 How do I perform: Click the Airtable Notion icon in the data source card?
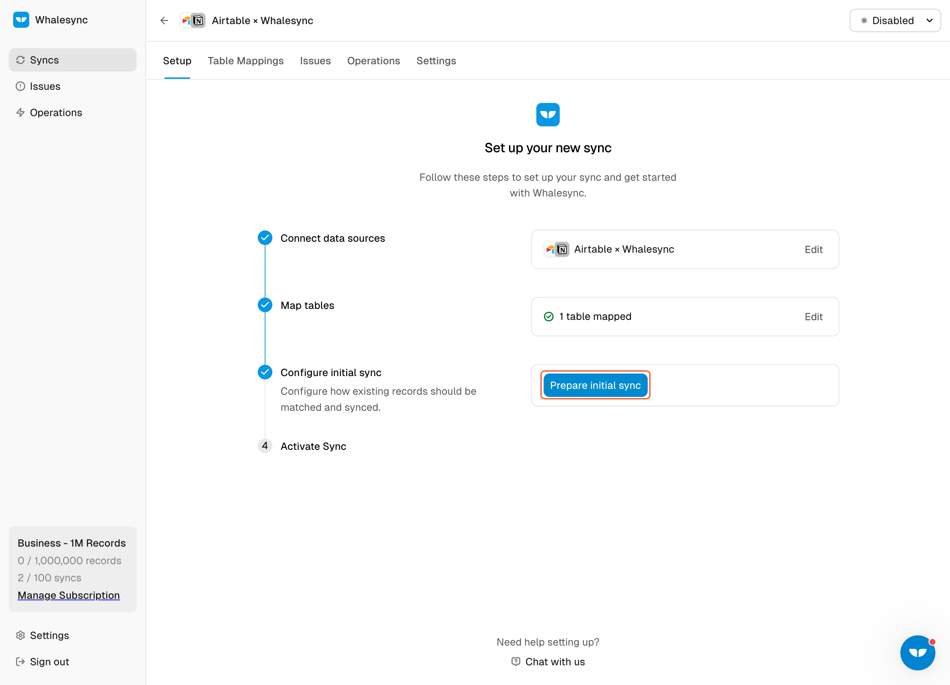(x=557, y=249)
